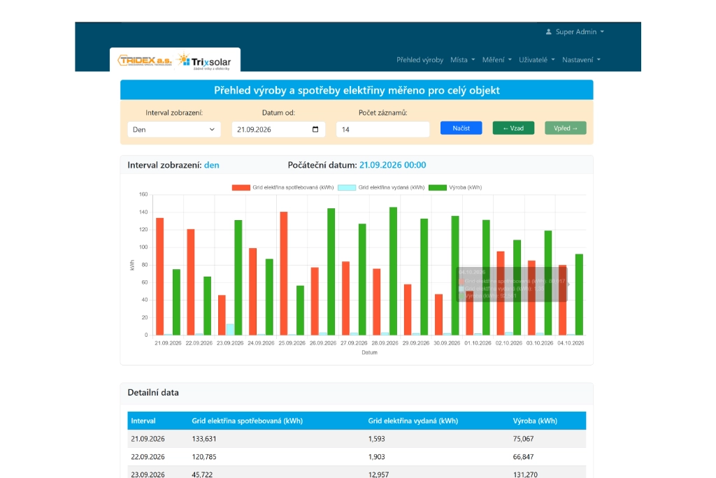This screenshot has height=478, width=716.
Task: Go to Přehled výroby page
Action: [420, 60]
